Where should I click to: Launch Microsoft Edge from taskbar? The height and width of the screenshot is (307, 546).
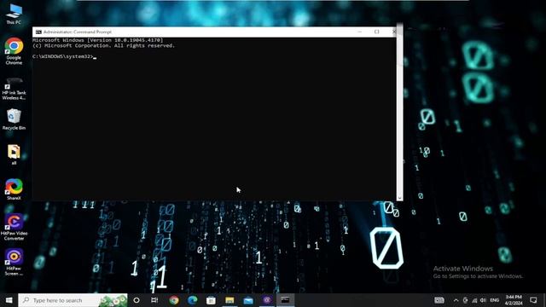192,300
